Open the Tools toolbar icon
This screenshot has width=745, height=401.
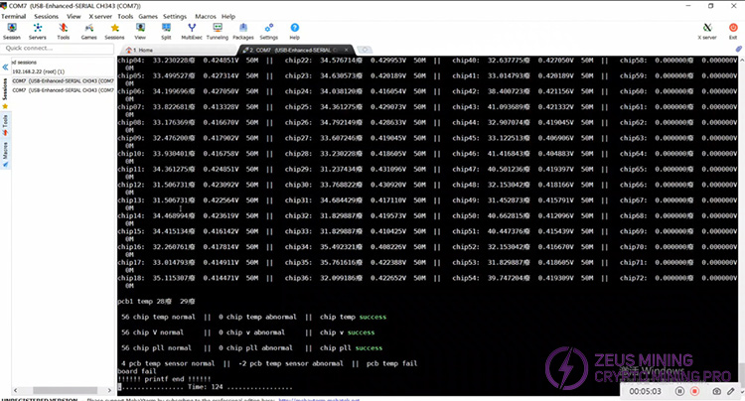point(64,30)
